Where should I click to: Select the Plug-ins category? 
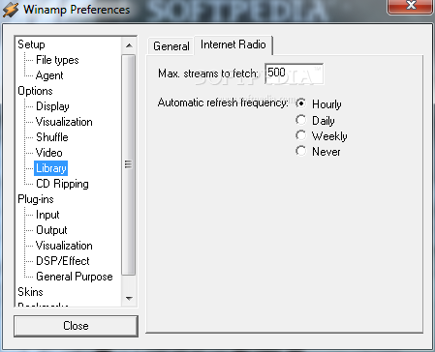coord(36,199)
